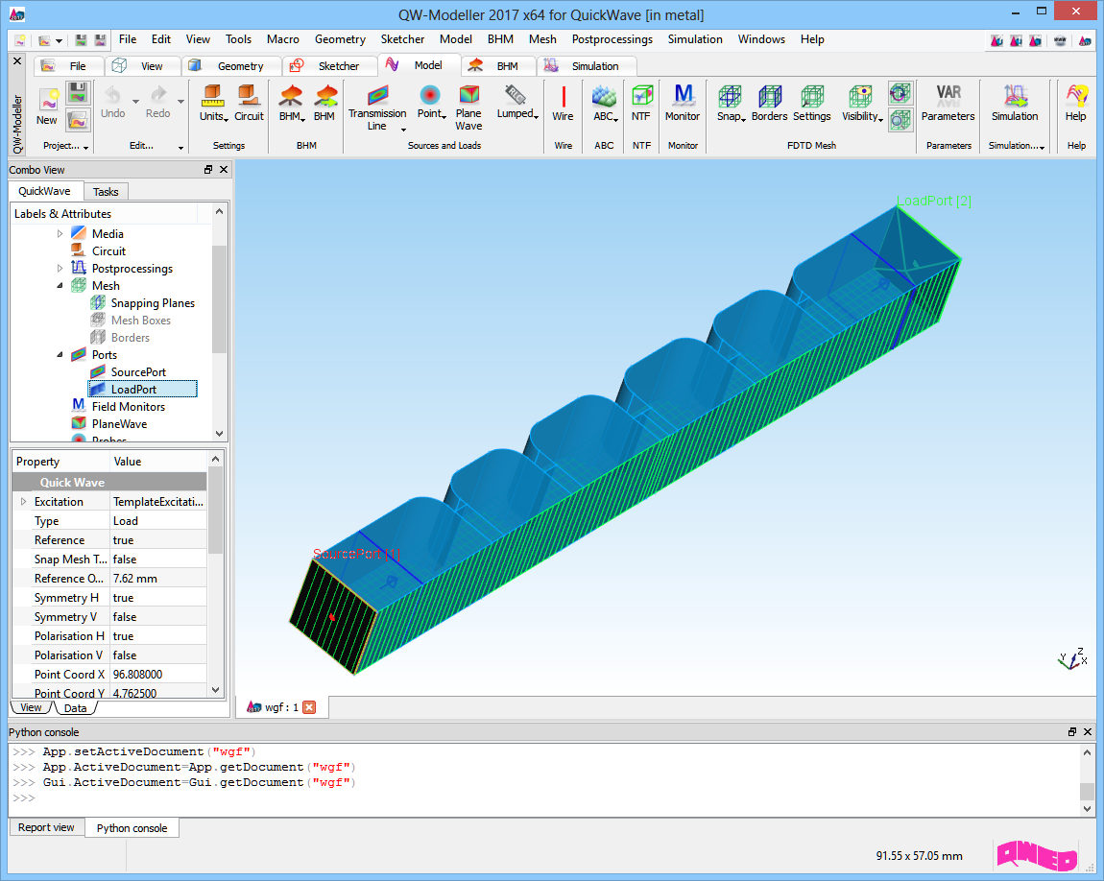Select the Snapping Planes tree item
Viewport: 1104px width, 881px height.
click(143, 303)
